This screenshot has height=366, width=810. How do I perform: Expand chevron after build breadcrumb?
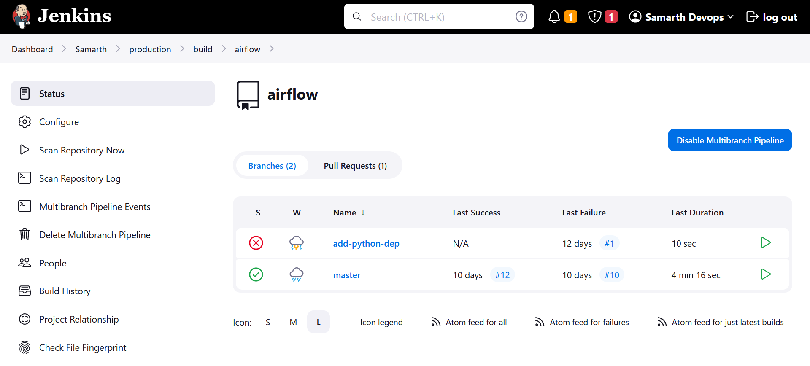(224, 49)
